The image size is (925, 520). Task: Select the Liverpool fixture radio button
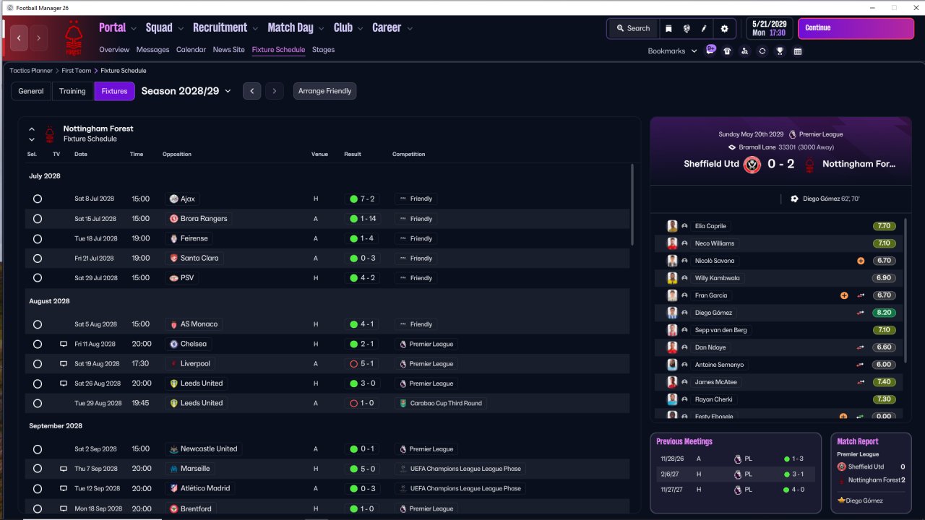pos(38,364)
